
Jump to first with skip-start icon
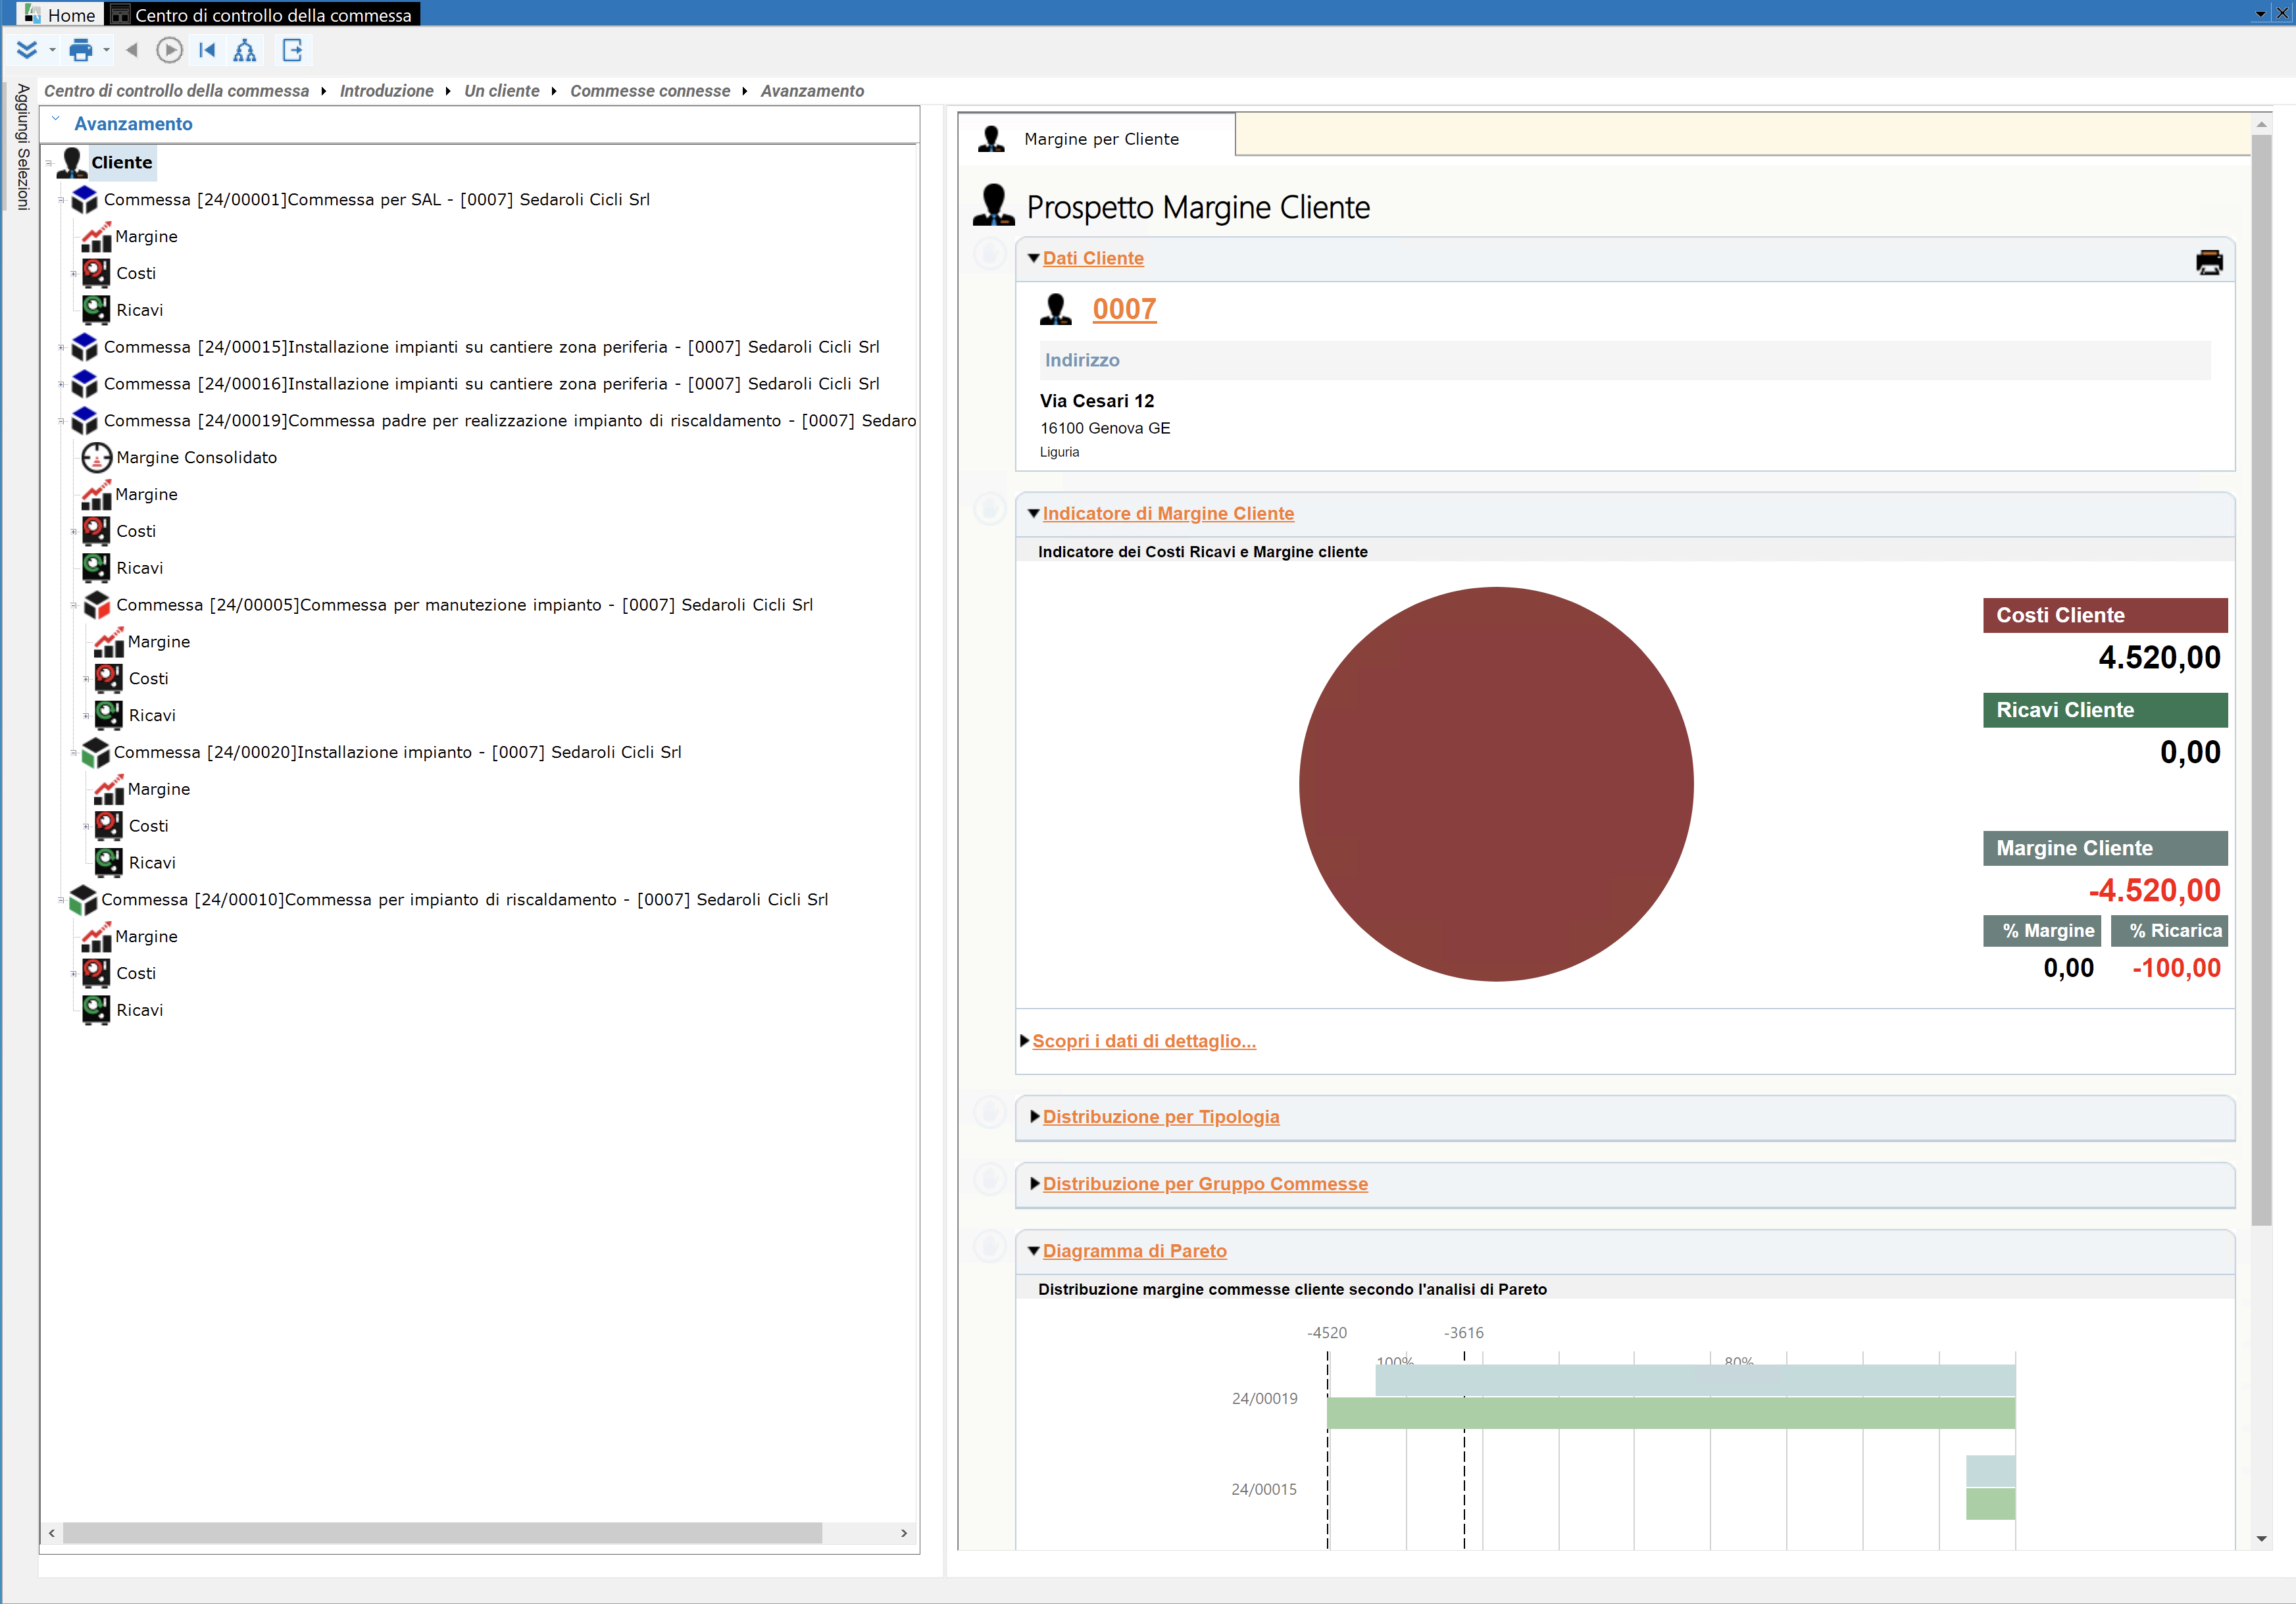[207, 50]
